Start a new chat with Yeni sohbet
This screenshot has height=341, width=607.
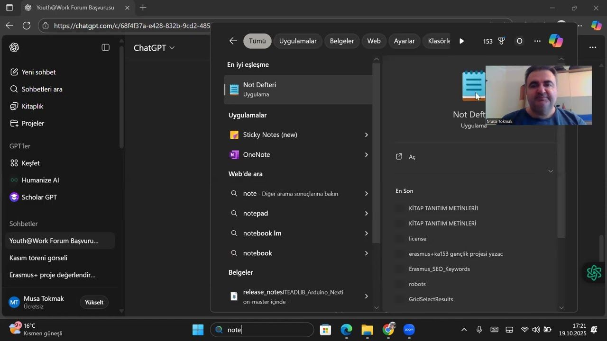(33, 72)
